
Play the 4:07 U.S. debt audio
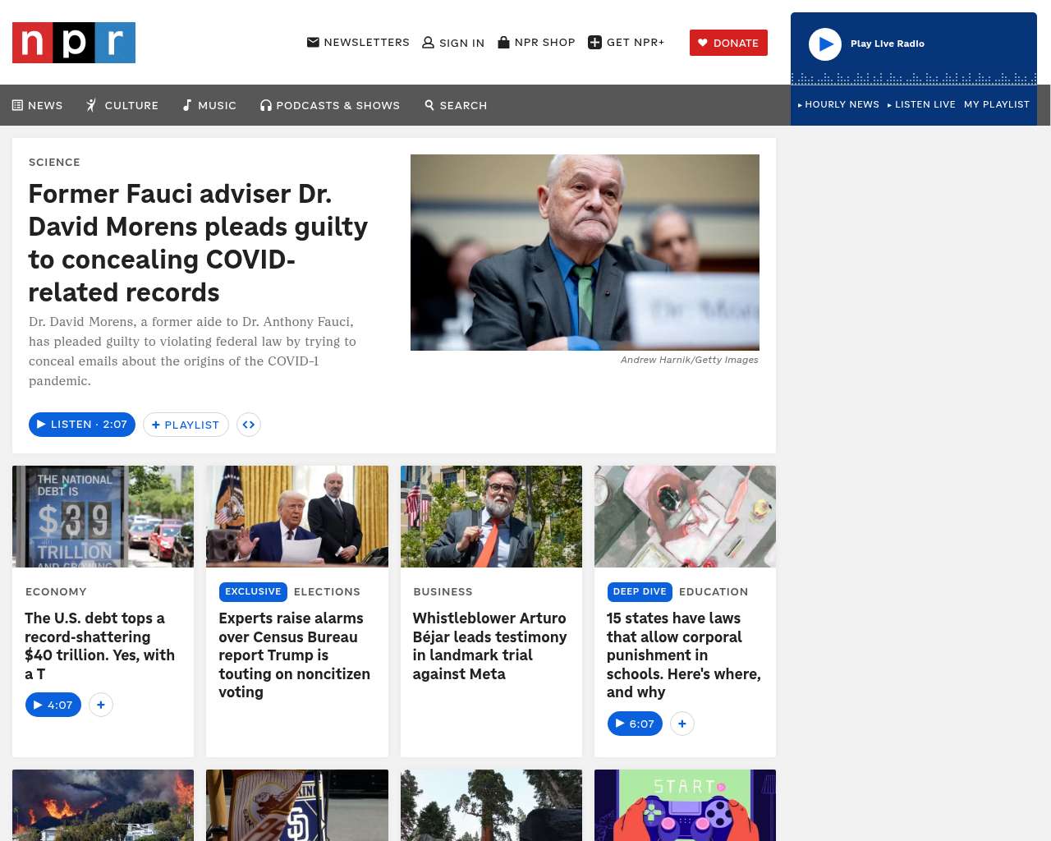(x=53, y=705)
